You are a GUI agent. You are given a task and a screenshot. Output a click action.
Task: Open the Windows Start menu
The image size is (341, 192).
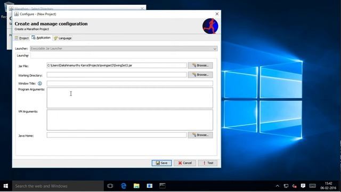point(6,186)
